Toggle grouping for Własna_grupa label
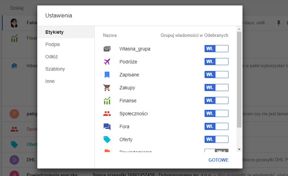 [x=216, y=49]
